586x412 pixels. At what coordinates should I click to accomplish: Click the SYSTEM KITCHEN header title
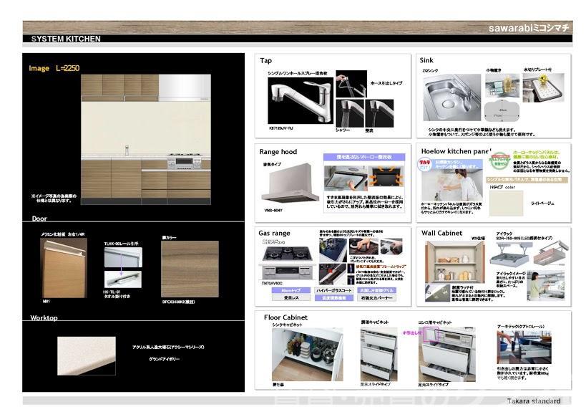[x=66, y=39]
